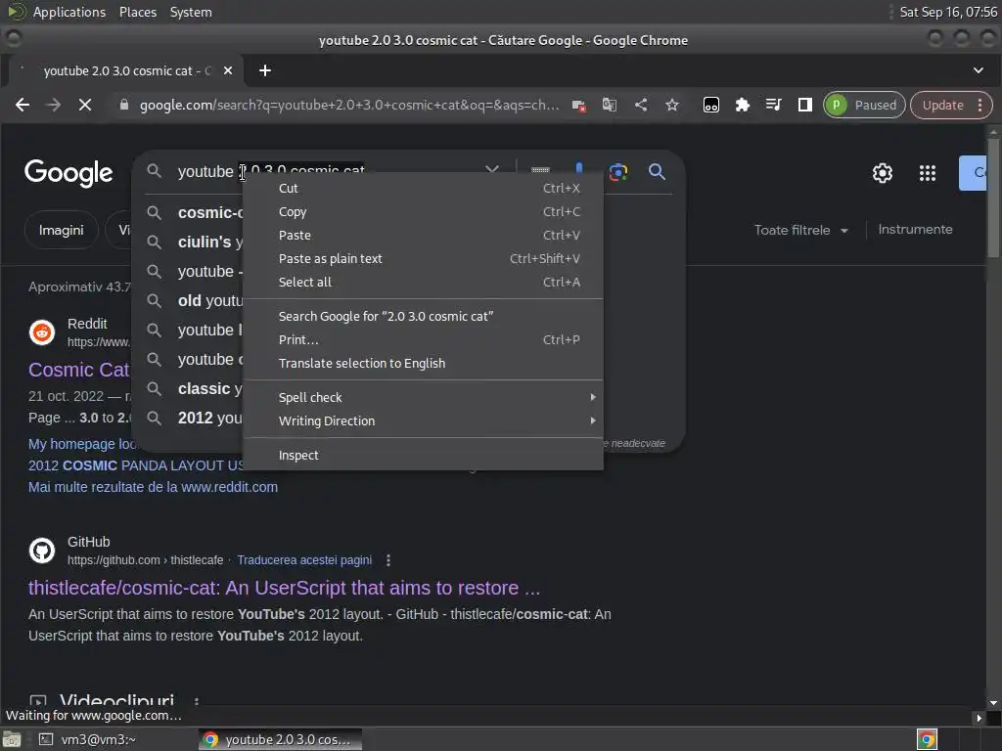The height and width of the screenshot is (751, 1002).
Task: Choose Paste as plain text
Action: 423,258
